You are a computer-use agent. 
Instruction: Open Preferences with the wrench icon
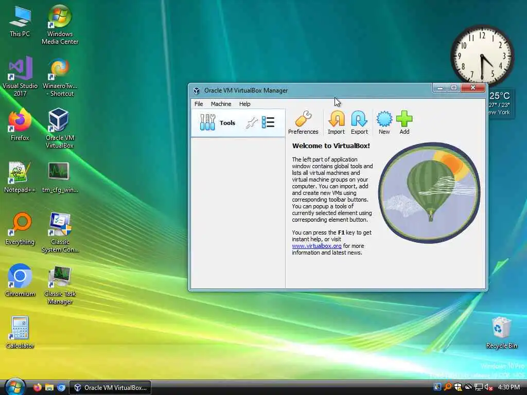coord(303,122)
